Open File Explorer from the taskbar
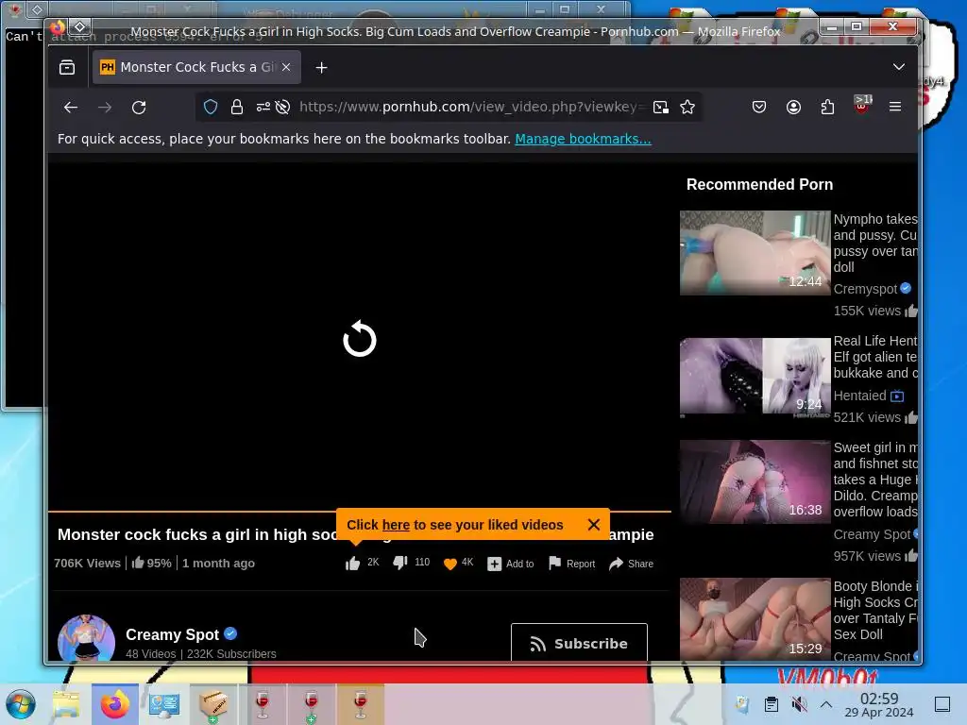 click(66, 704)
